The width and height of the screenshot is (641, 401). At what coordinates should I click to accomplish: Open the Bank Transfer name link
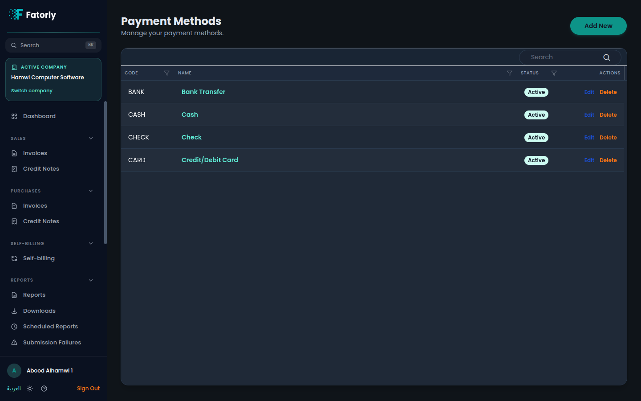[x=203, y=92]
